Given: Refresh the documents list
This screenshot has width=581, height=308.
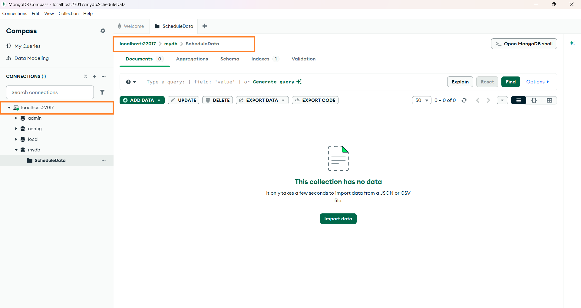Looking at the screenshot, I should click(x=464, y=100).
